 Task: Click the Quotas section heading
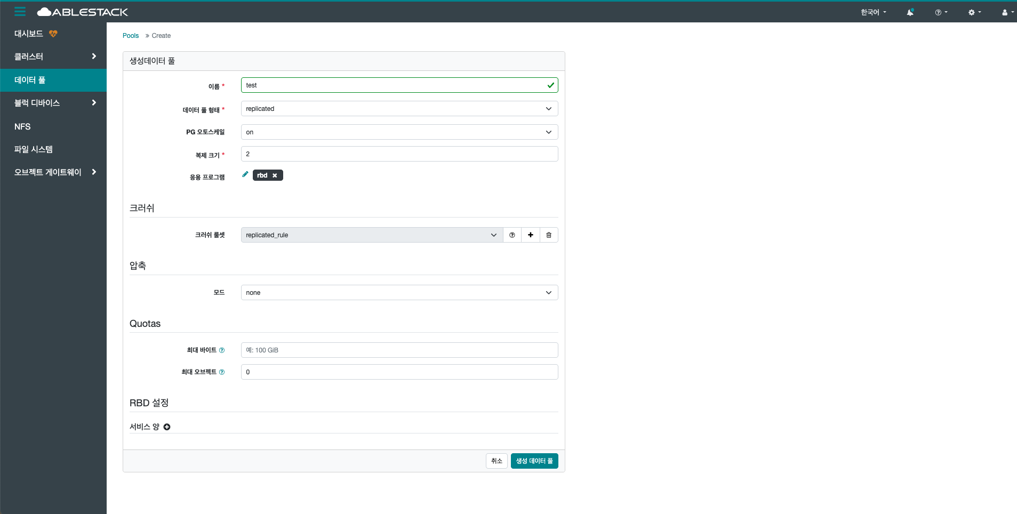(x=145, y=324)
